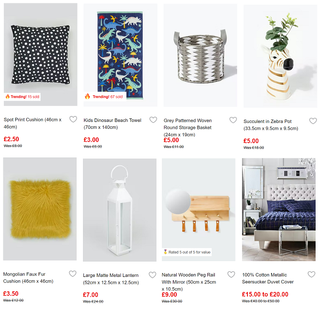Add Kids Dinosaur Beach Towel to wishlist heart
The image size is (321, 310).
(153, 119)
